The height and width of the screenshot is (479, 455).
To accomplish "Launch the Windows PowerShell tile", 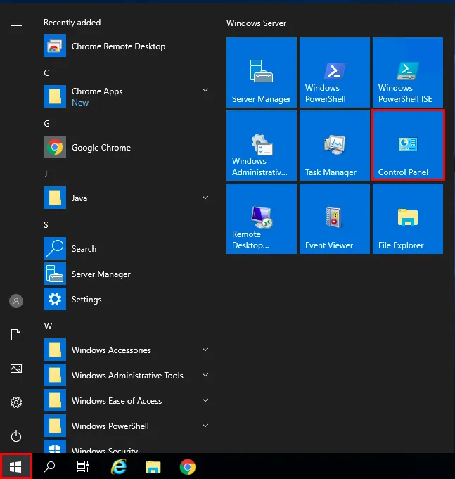I will coord(334,72).
